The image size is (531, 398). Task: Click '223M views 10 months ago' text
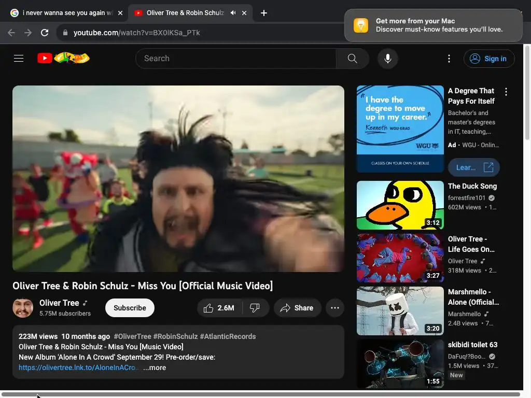tap(64, 336)
